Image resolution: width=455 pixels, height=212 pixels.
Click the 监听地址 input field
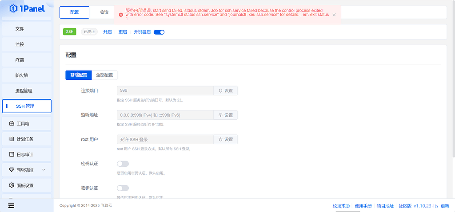click(165, 115)
